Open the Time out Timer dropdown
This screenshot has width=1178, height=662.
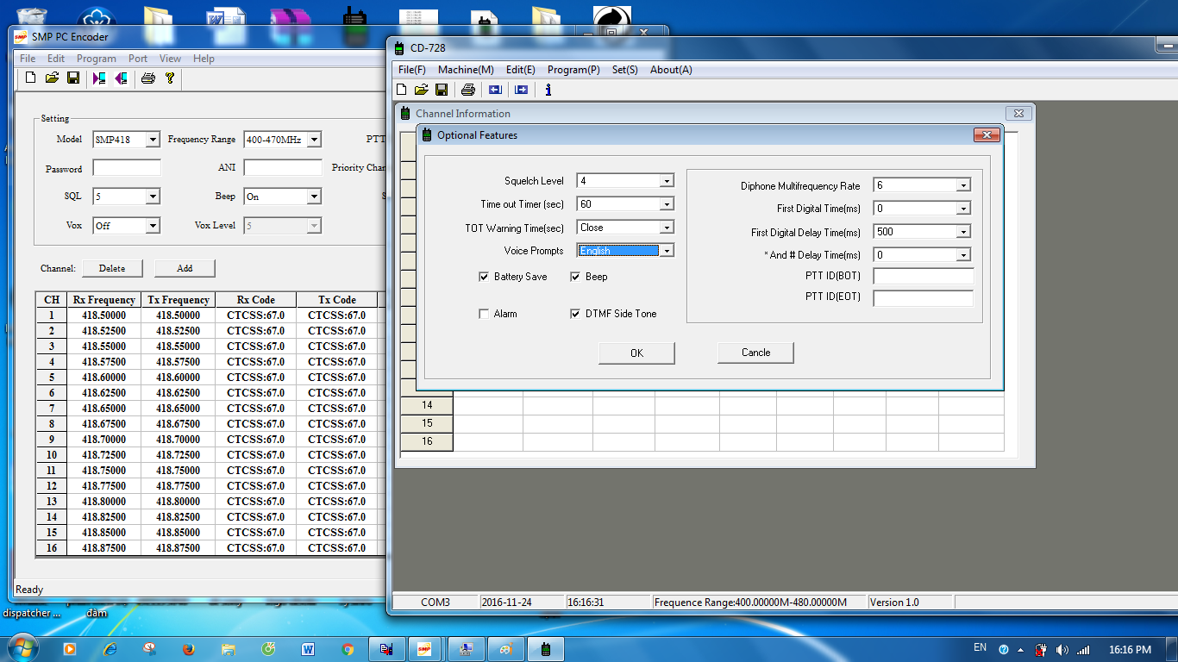coord(667,204)
